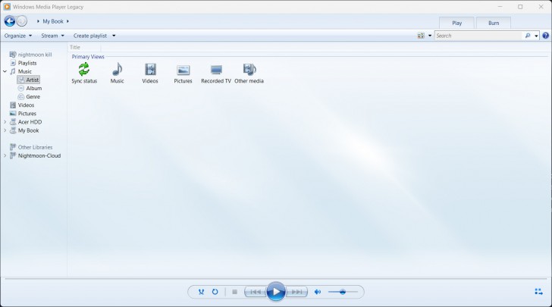Select Artist under Music
This screenshot has height=307, width=552.
click(x=29, y=80)
